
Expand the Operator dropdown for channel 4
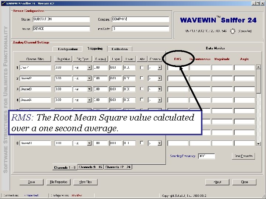point(160,100)
